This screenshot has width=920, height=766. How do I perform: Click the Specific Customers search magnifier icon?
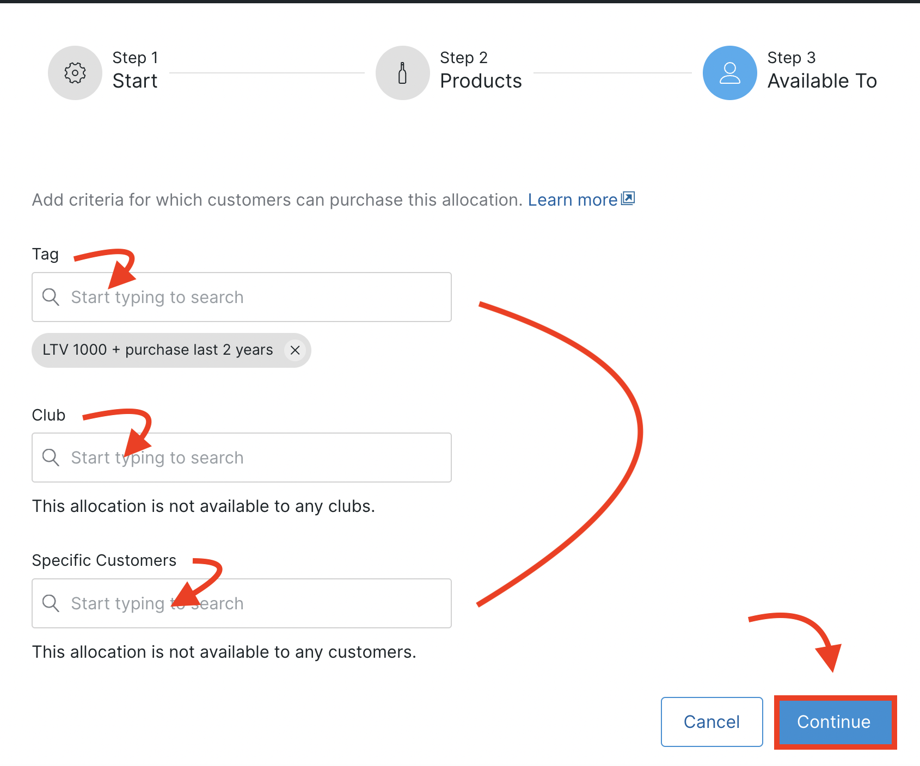point(51,603)
